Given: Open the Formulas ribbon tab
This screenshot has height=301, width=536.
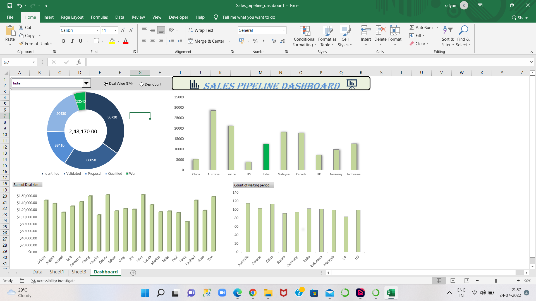Looking at the screenshot, I should [99, 17].
